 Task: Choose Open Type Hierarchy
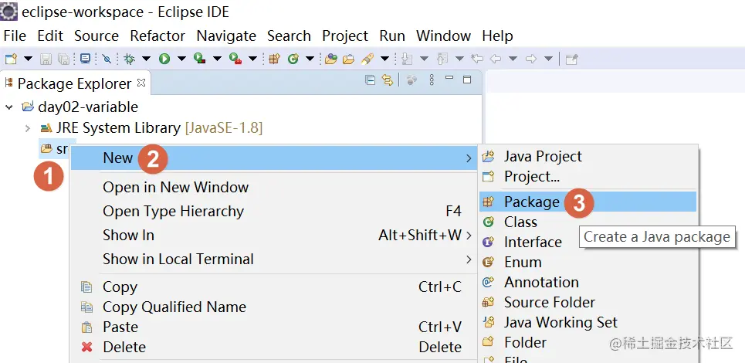(273, 212)
